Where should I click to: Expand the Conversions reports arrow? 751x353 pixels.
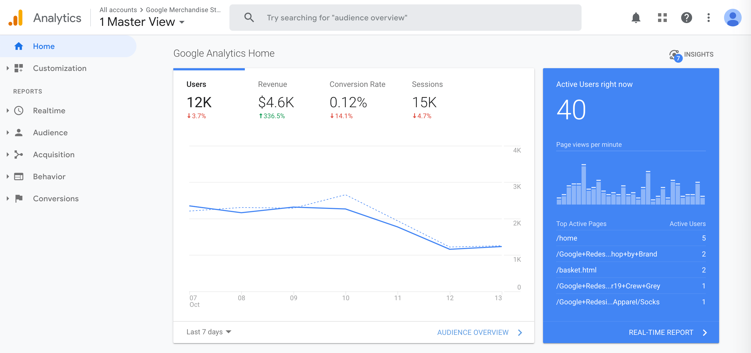coord(8,199)
